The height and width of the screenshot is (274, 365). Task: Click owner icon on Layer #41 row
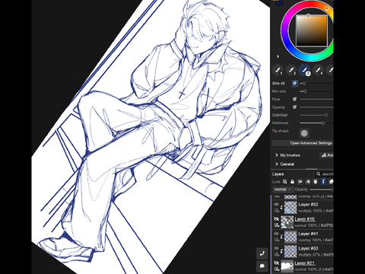coord(277,240)
